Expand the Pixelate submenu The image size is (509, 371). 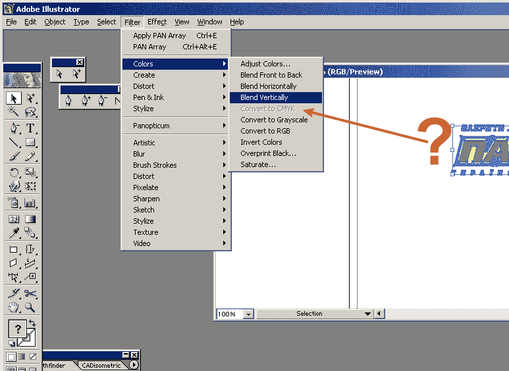click(x=176, y=187)
